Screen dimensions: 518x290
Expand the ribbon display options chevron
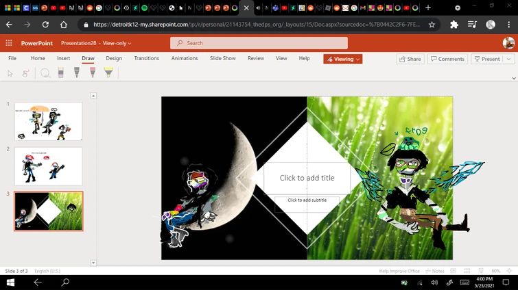[x=514, y=79]
